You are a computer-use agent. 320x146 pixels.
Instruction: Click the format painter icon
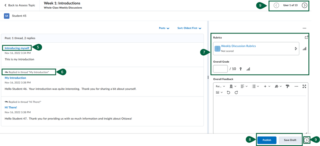click(x=287, y=86)
